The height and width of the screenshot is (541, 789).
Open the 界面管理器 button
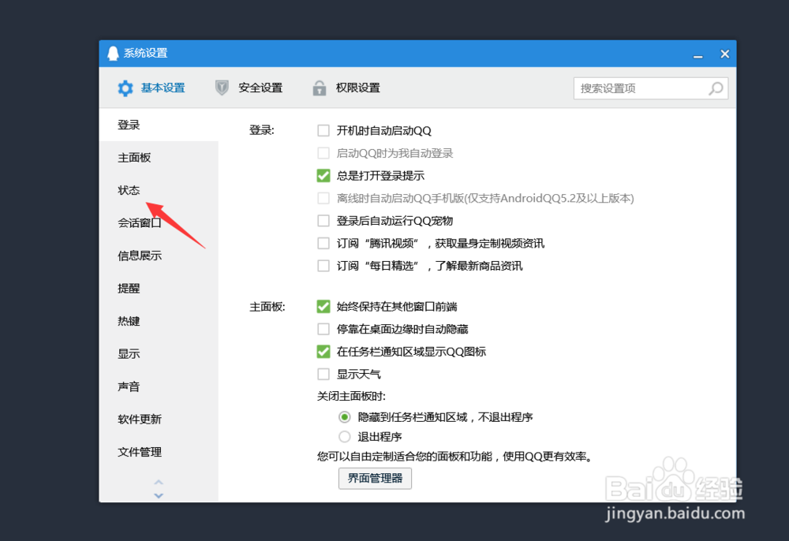[375, 478]
